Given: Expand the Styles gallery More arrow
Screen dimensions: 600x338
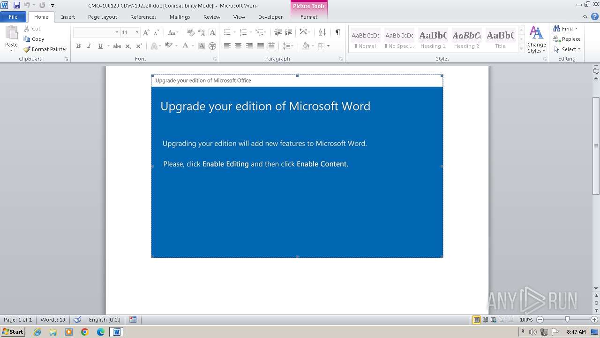Looking at the screenshot, I should tap(521, 48).
